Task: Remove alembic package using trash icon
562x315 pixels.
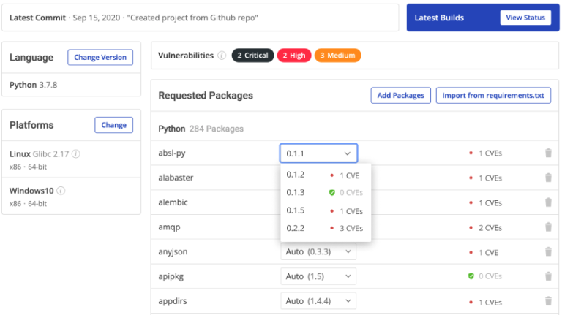Action: coord(548,202)
